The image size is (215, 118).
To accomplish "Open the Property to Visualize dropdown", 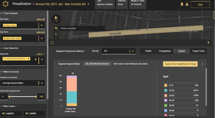I will tap(42, 83).
